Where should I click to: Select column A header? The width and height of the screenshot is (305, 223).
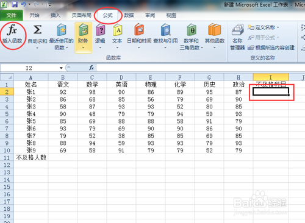coord(31,77)
